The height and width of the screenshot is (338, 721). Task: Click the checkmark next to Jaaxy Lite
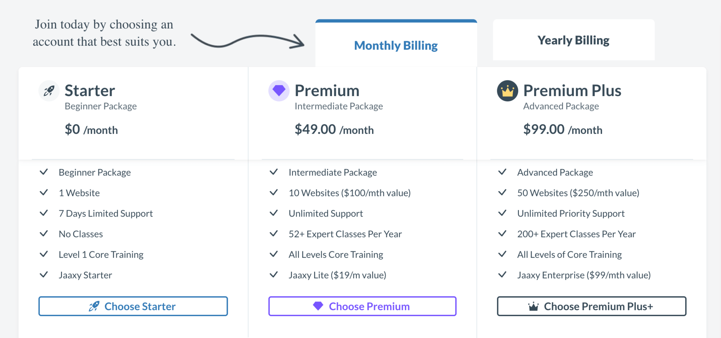(274, 275)
